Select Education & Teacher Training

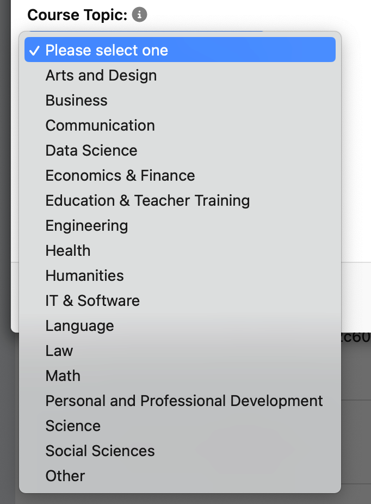coord(180,201)
